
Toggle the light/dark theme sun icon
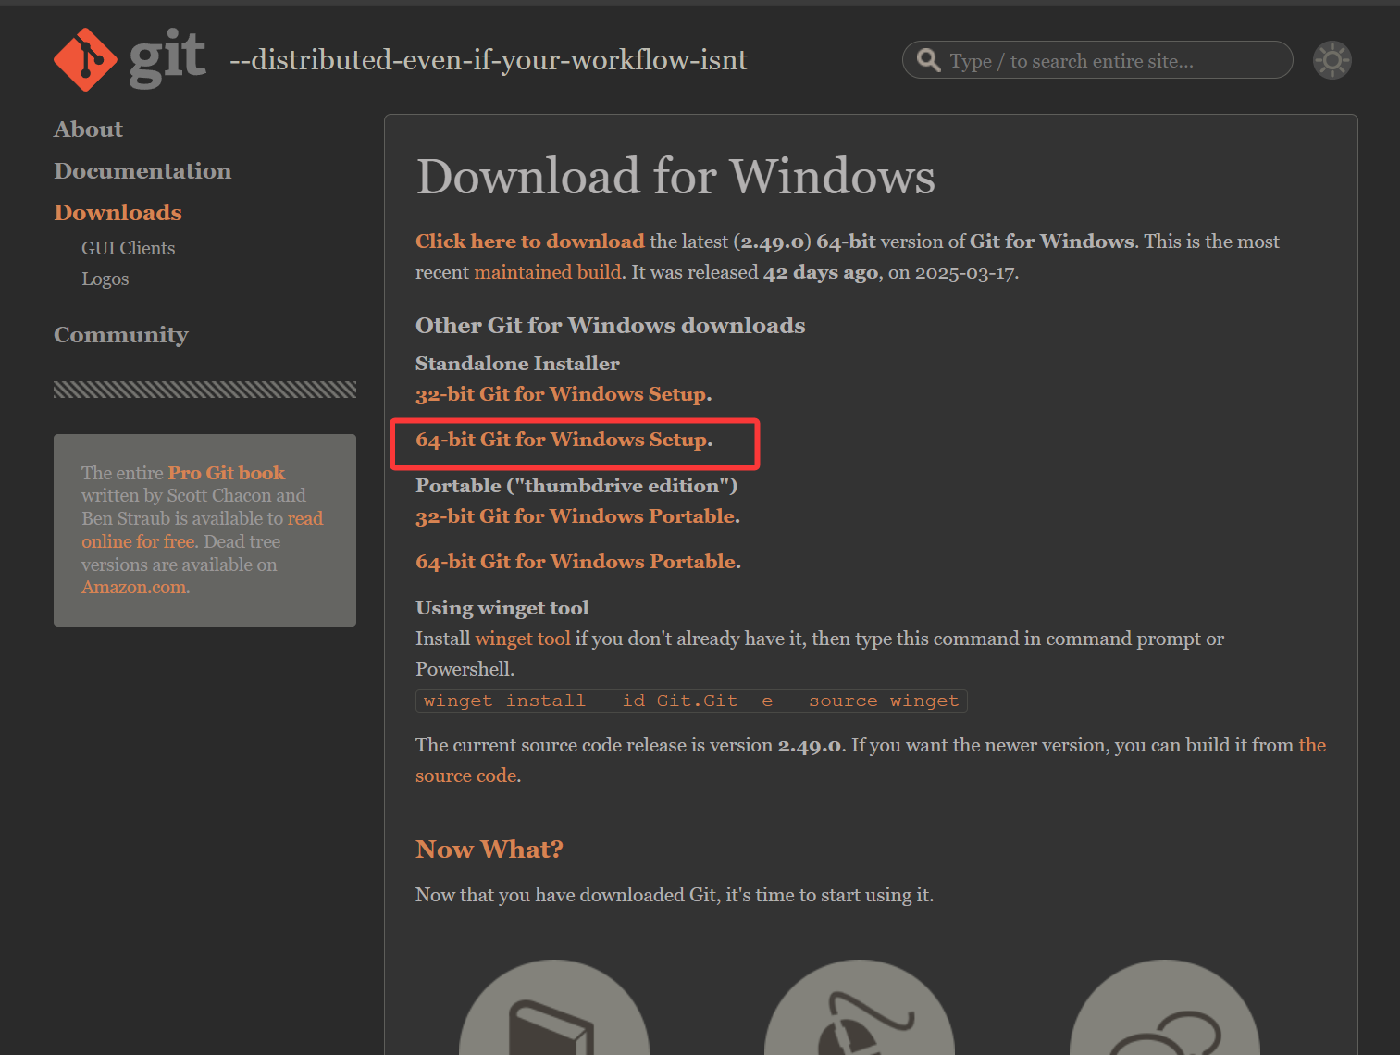click(x=1332, y=60)
